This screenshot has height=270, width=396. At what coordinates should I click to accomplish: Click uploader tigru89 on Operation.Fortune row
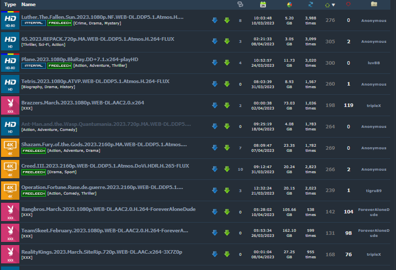pos(374,191)
